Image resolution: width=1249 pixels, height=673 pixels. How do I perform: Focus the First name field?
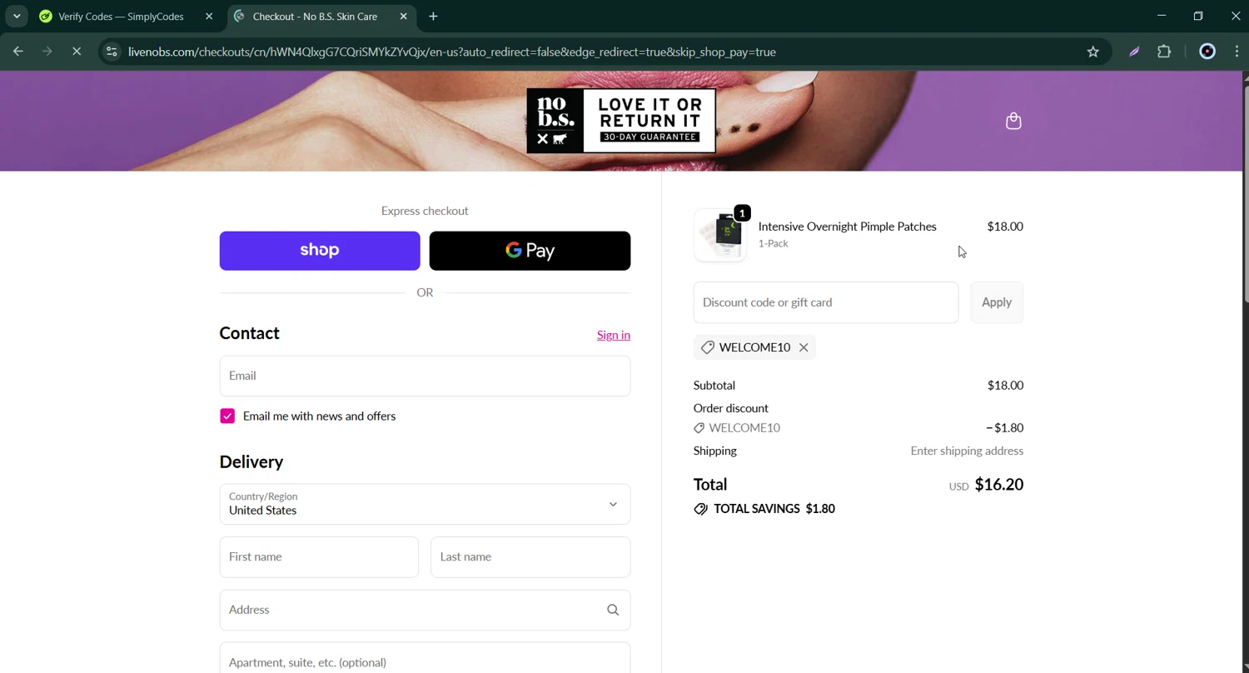pos(319,557)
